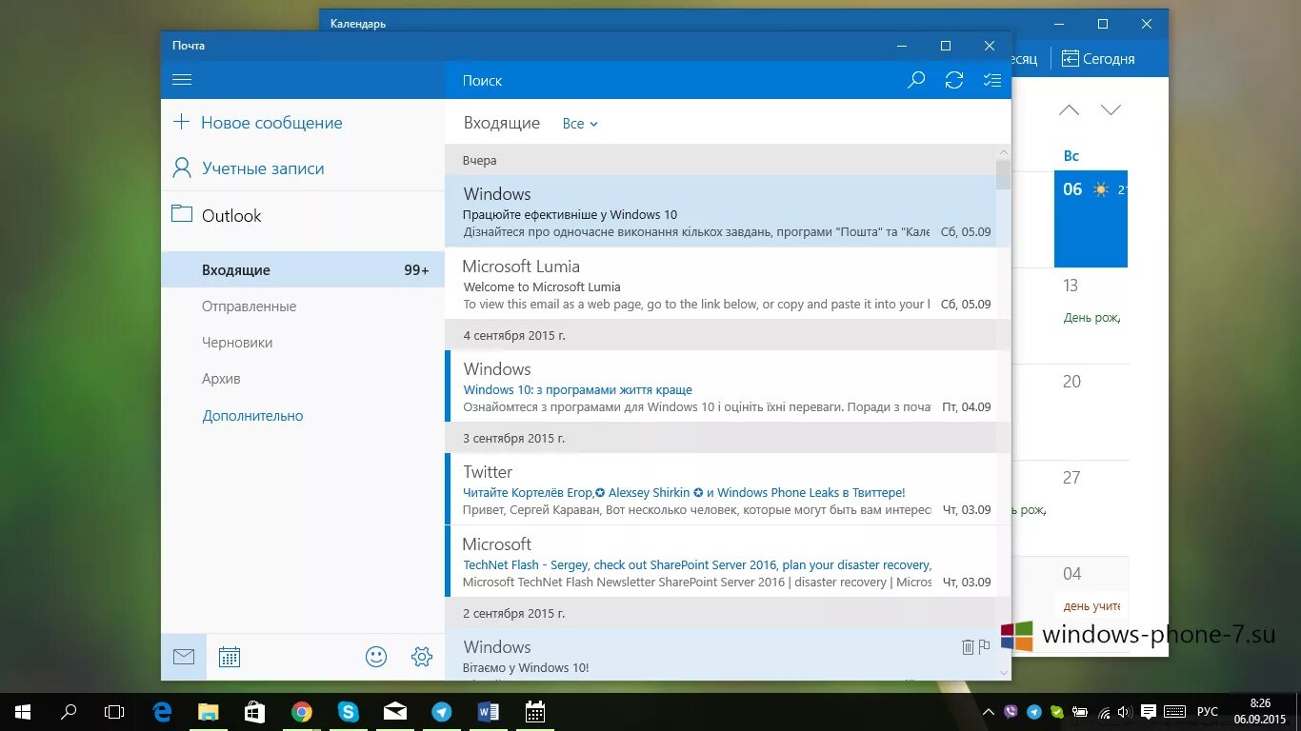The width and height of the screenshot is (1301, 731).
Task: Open File Explorer from the taskbar
Action: point(209,711)
